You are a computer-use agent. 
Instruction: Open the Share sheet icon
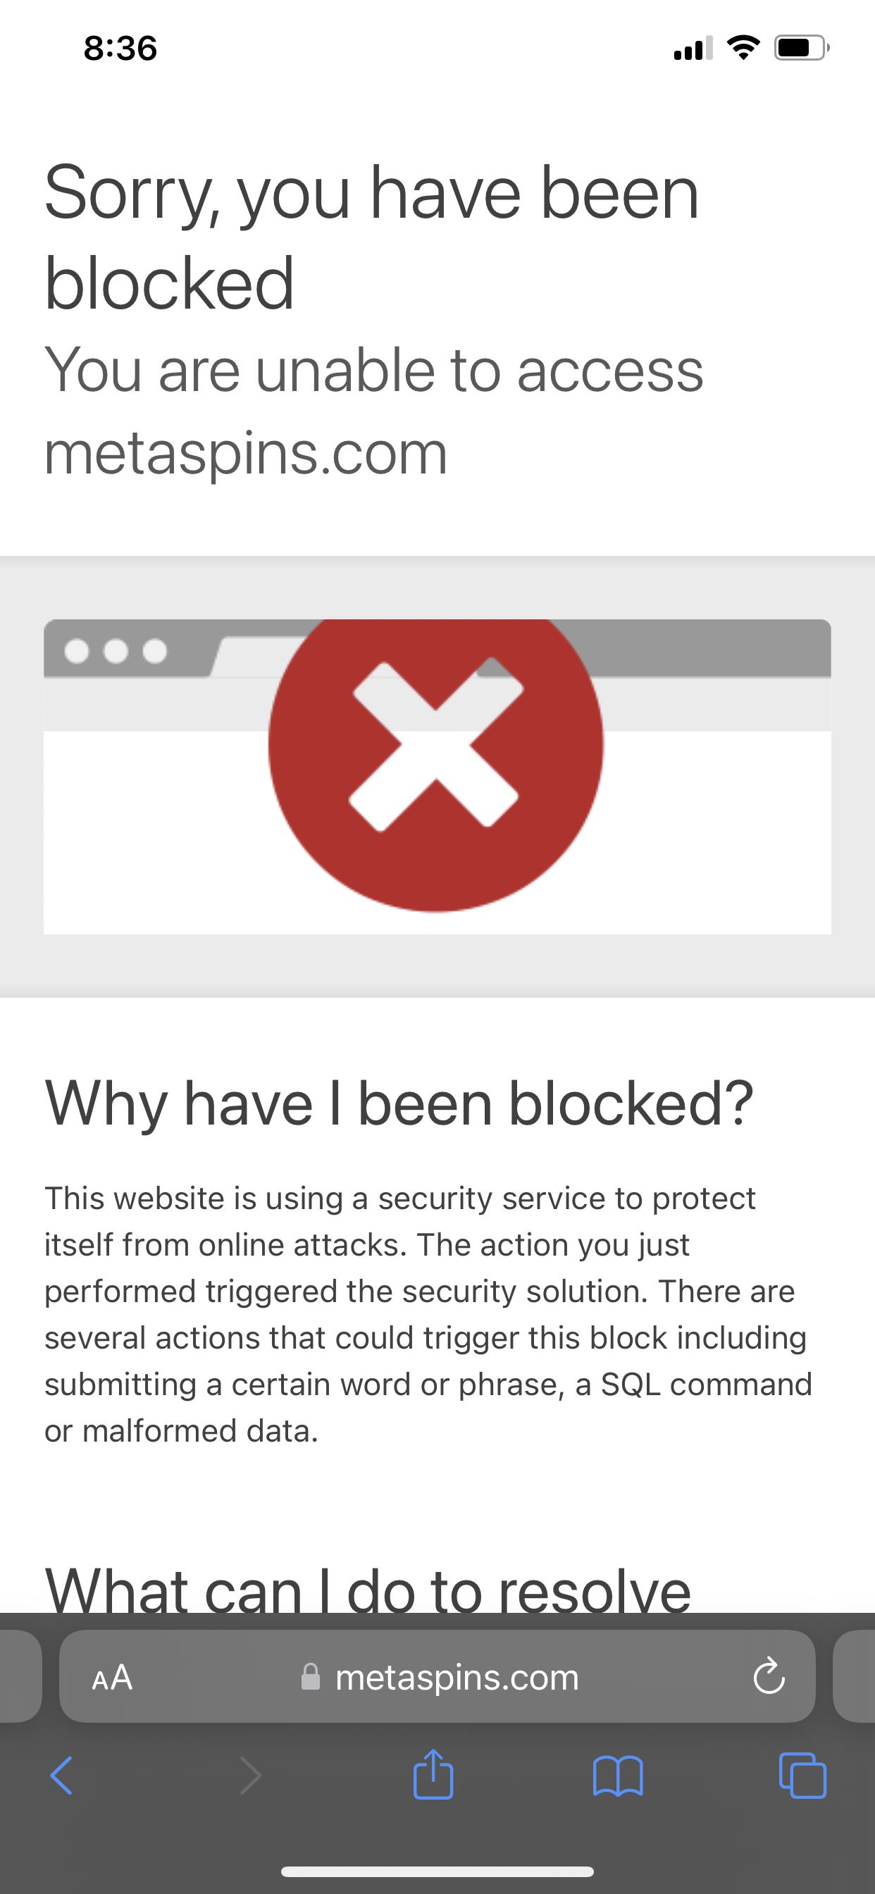(x=433, y=1774)
